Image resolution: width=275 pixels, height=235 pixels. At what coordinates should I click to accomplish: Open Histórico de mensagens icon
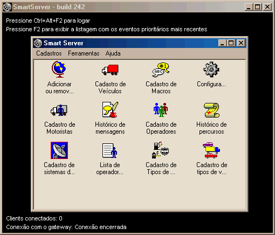[x=110, y=110]
